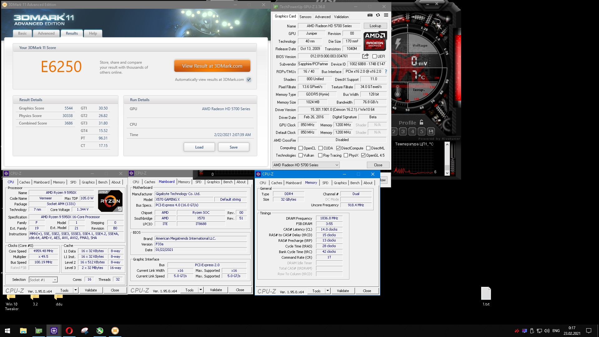Open the Windows notification center icon
The height and width of the screenshot is (337, 599).
coord(589,331)
